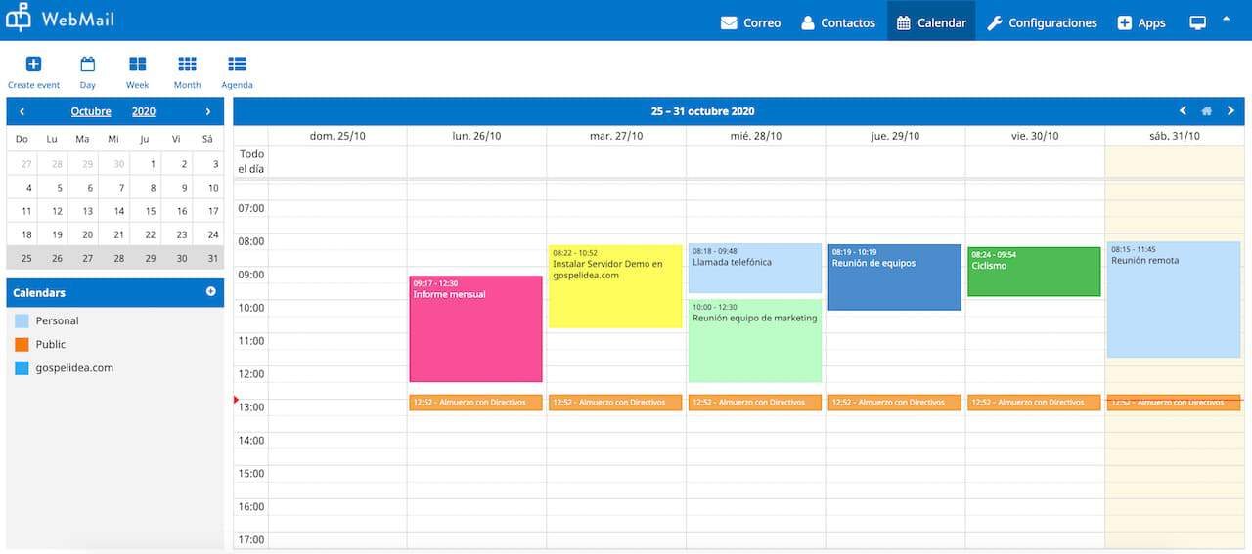
Task: Go to previous week in calendar header
Action: [1183, 111]
